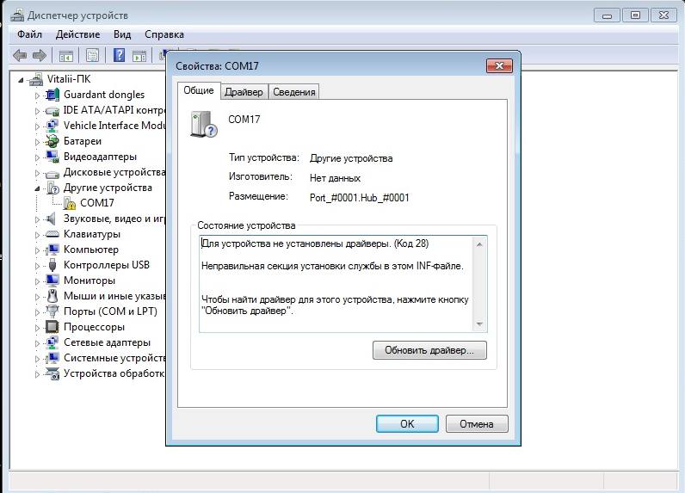This screenshot has height=493, width=685.
Task: Click the Vitalii-ПК computer root icon
Action: 36,79
